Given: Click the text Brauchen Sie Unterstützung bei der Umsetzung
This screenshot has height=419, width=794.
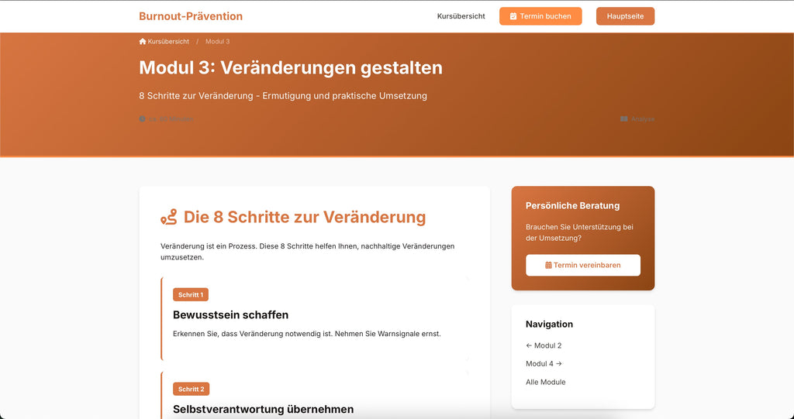Looking at the screenshot, I should [x=579, y=232].
